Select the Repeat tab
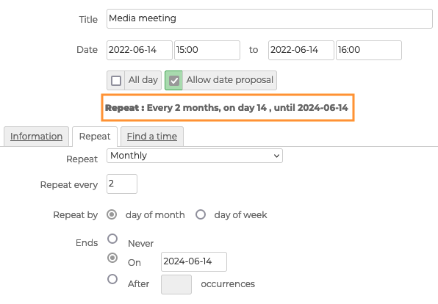The image size is (438, 304). pos(95,137)
